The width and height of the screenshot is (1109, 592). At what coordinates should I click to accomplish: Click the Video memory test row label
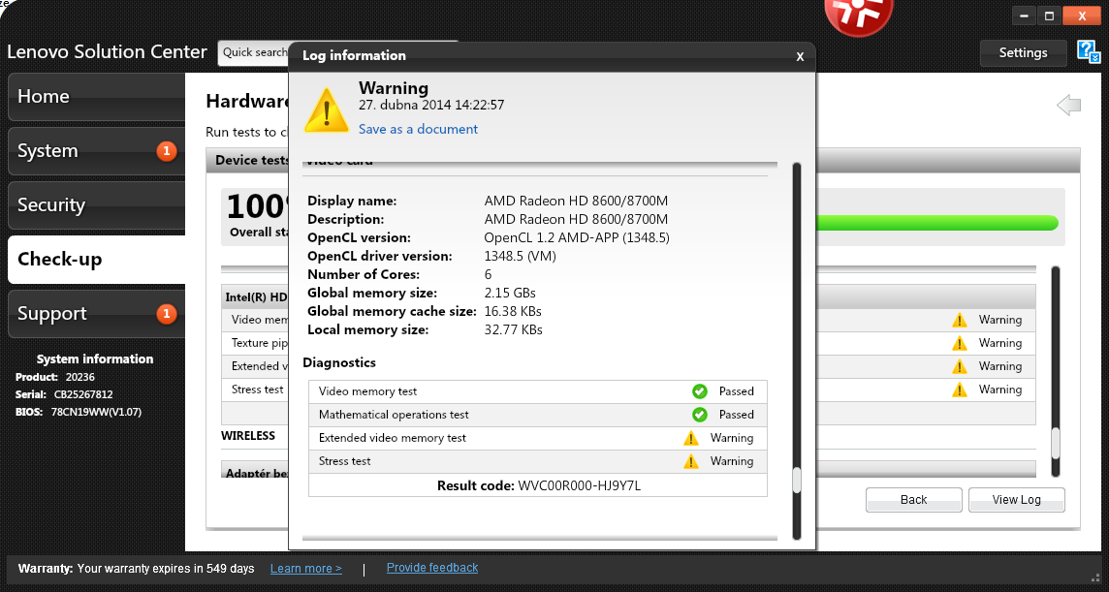[367, 391]
